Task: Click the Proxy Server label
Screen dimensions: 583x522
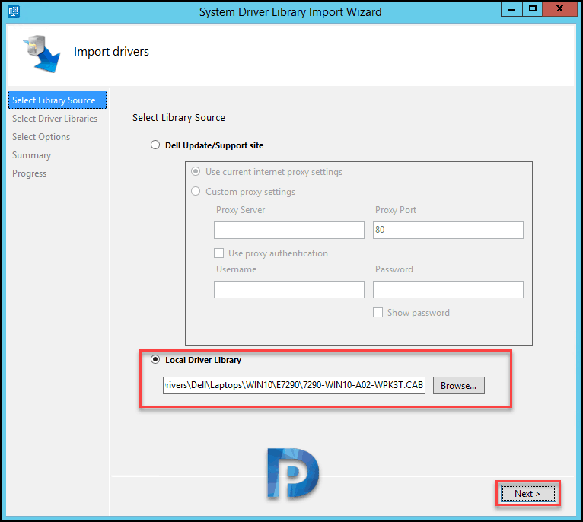Action: tap(241, 210)
